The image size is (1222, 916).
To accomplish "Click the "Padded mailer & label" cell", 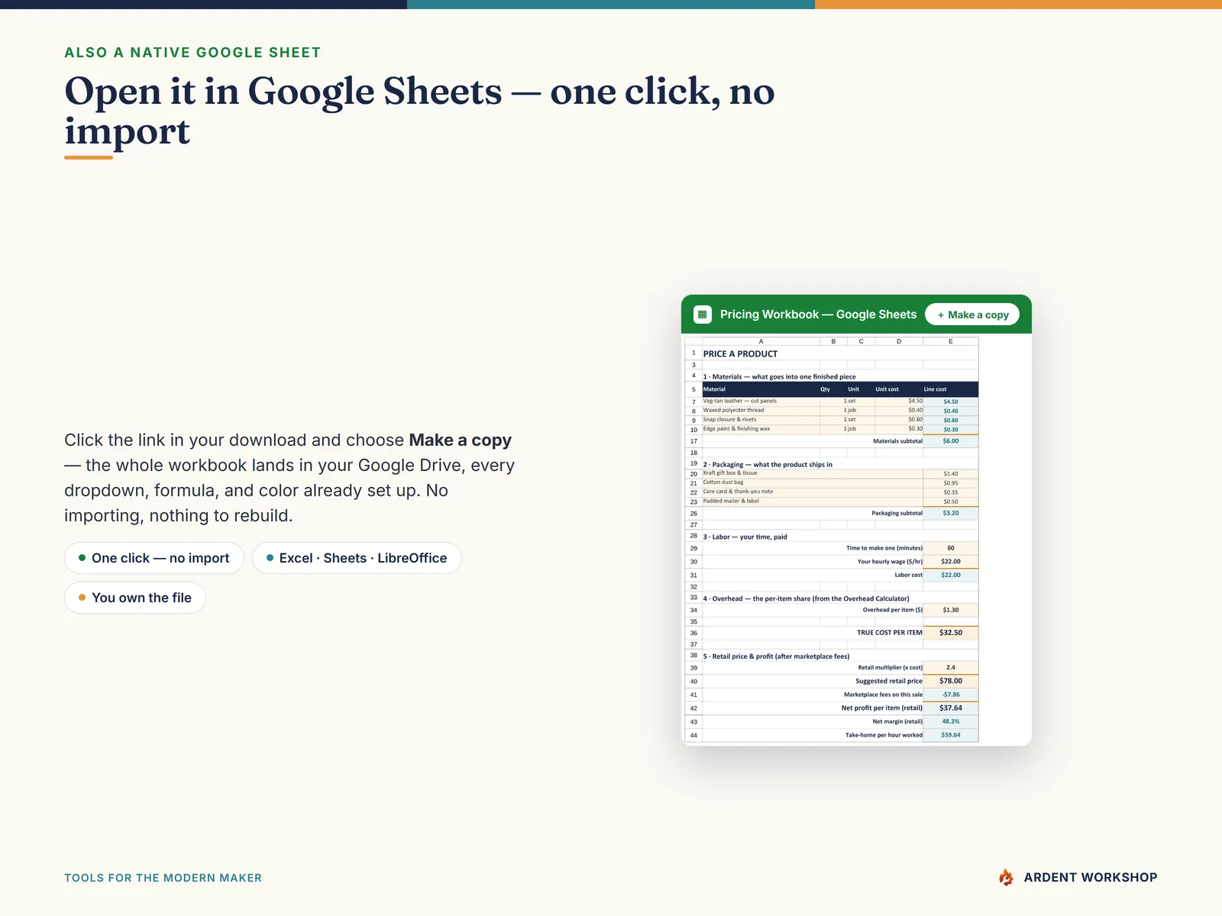I will click(813, 502).
